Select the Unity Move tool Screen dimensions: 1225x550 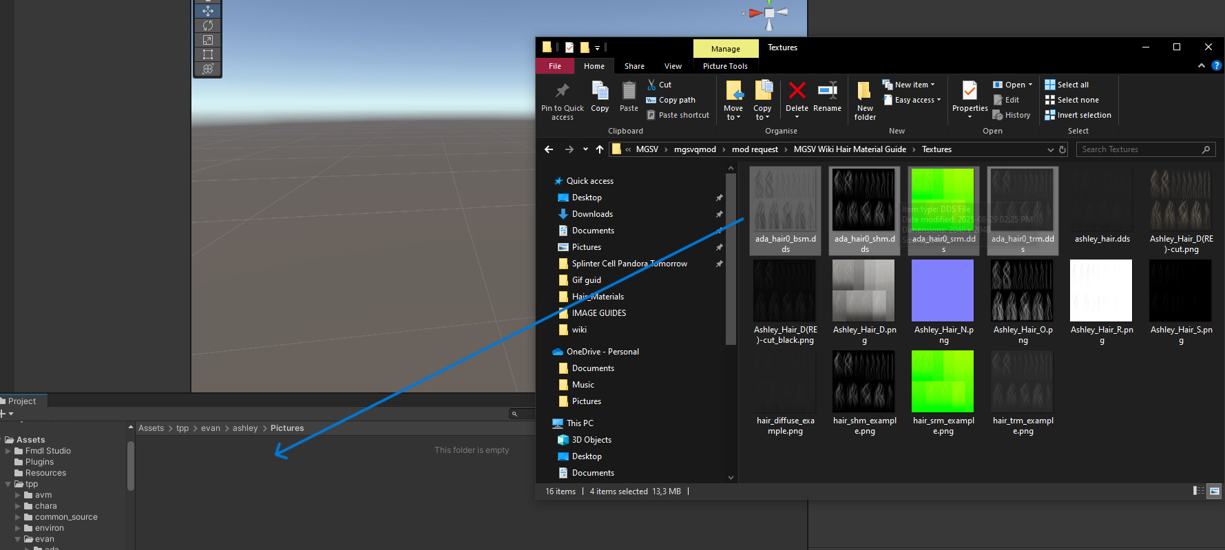[208, 11]
